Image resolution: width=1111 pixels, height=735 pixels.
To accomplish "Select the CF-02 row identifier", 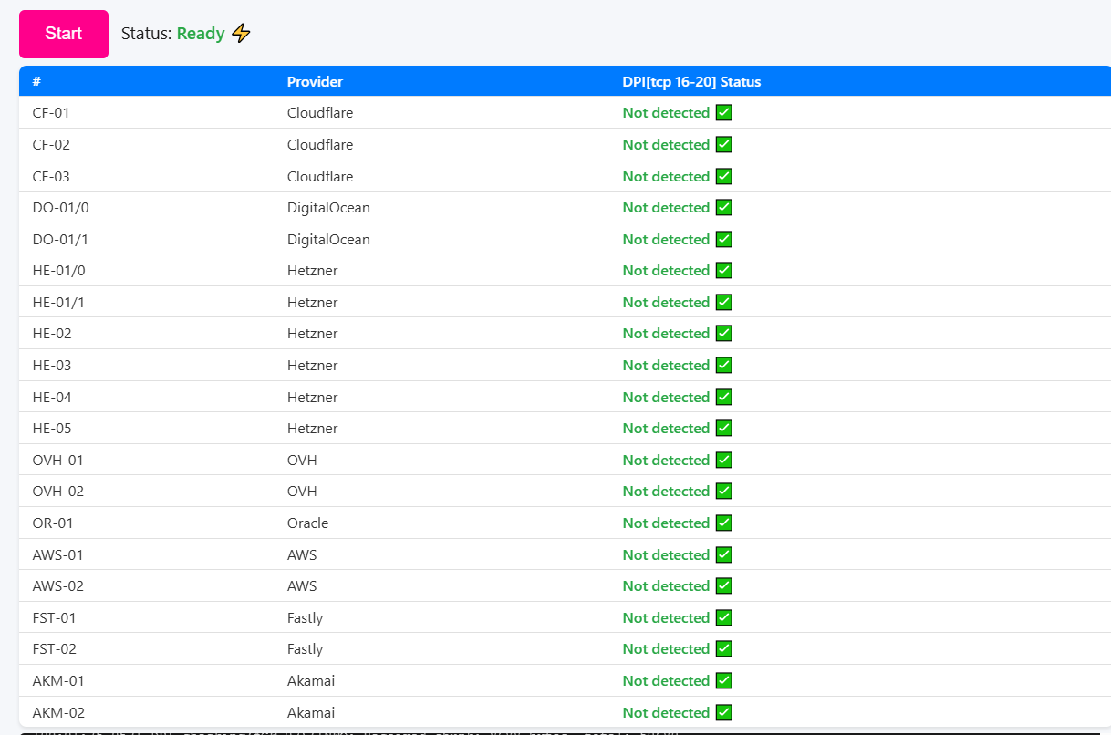I will [x=51, y=145].
